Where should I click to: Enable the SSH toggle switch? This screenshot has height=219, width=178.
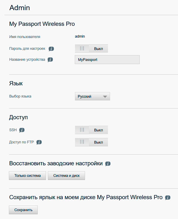[91, 130]
